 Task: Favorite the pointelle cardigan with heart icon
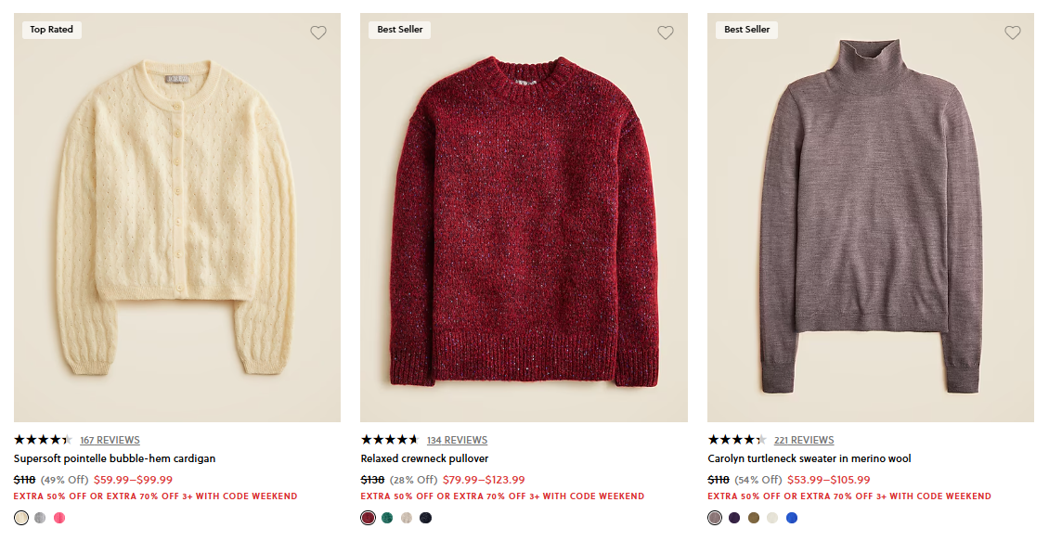318,32
